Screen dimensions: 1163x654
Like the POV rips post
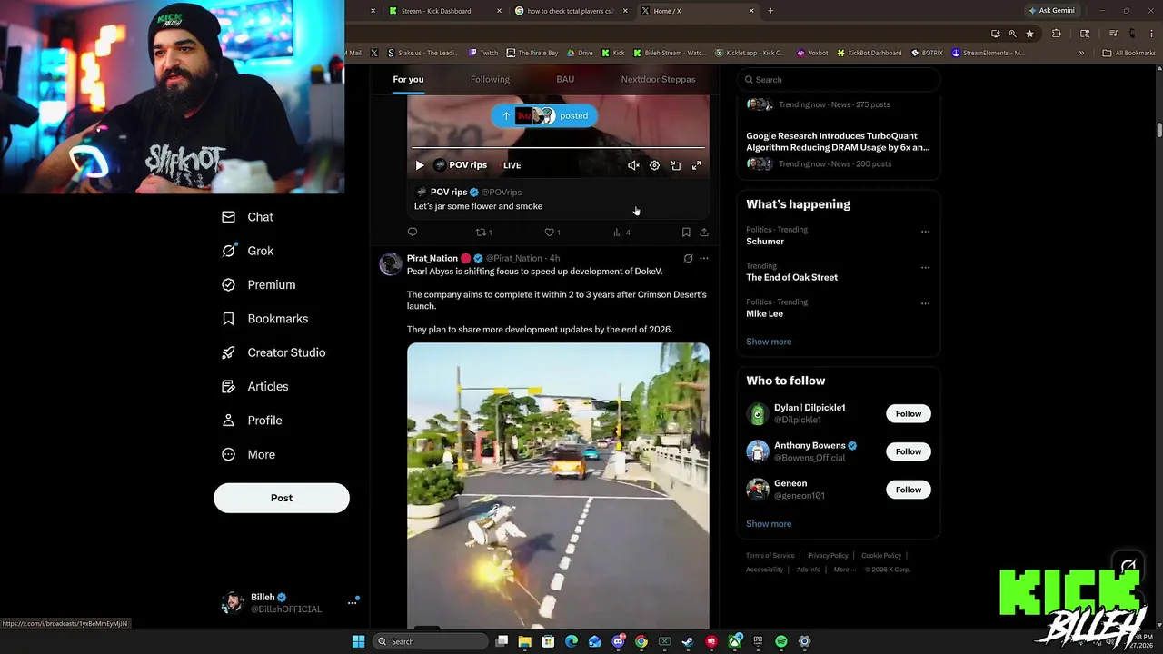[x=552, y=233]
